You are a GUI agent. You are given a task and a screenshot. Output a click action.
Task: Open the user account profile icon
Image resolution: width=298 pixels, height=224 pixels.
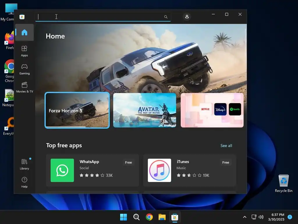click(187, 17)
